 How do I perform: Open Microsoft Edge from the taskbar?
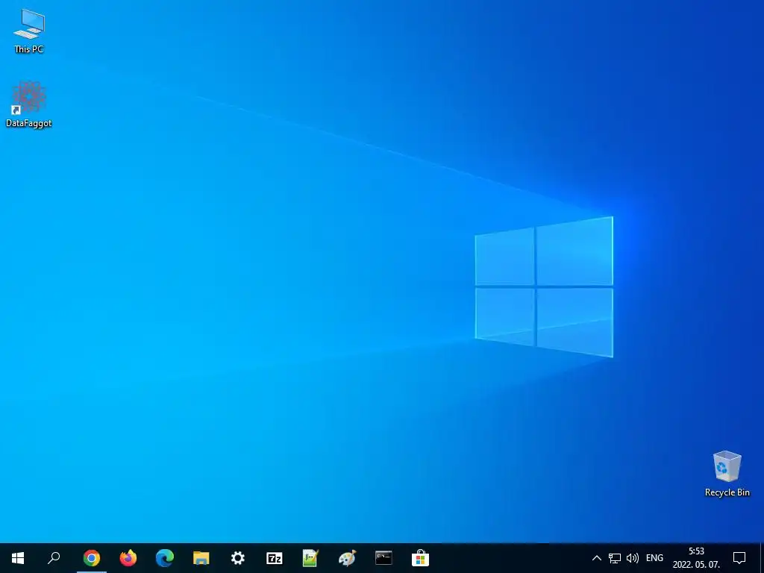[x=165, y=558]
